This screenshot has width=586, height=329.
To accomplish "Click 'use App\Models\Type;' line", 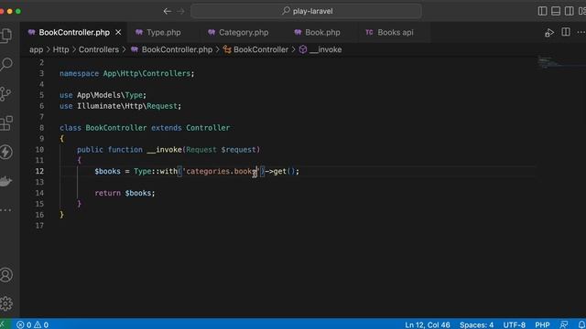I will (103, 95).
